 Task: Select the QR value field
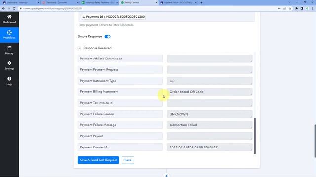pos(209,81)
